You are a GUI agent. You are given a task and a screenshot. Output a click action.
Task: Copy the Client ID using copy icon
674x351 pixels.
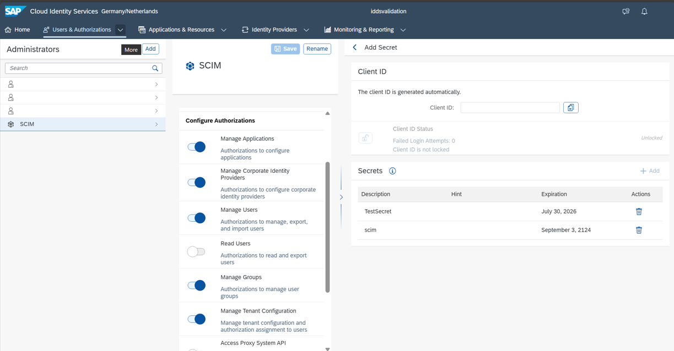571,107
